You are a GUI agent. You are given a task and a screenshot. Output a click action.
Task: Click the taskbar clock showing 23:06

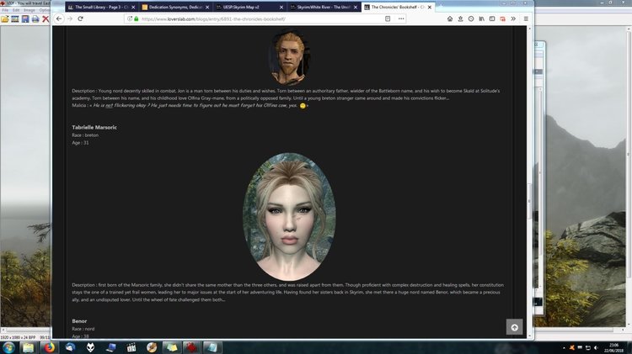(x=613, y=348)
